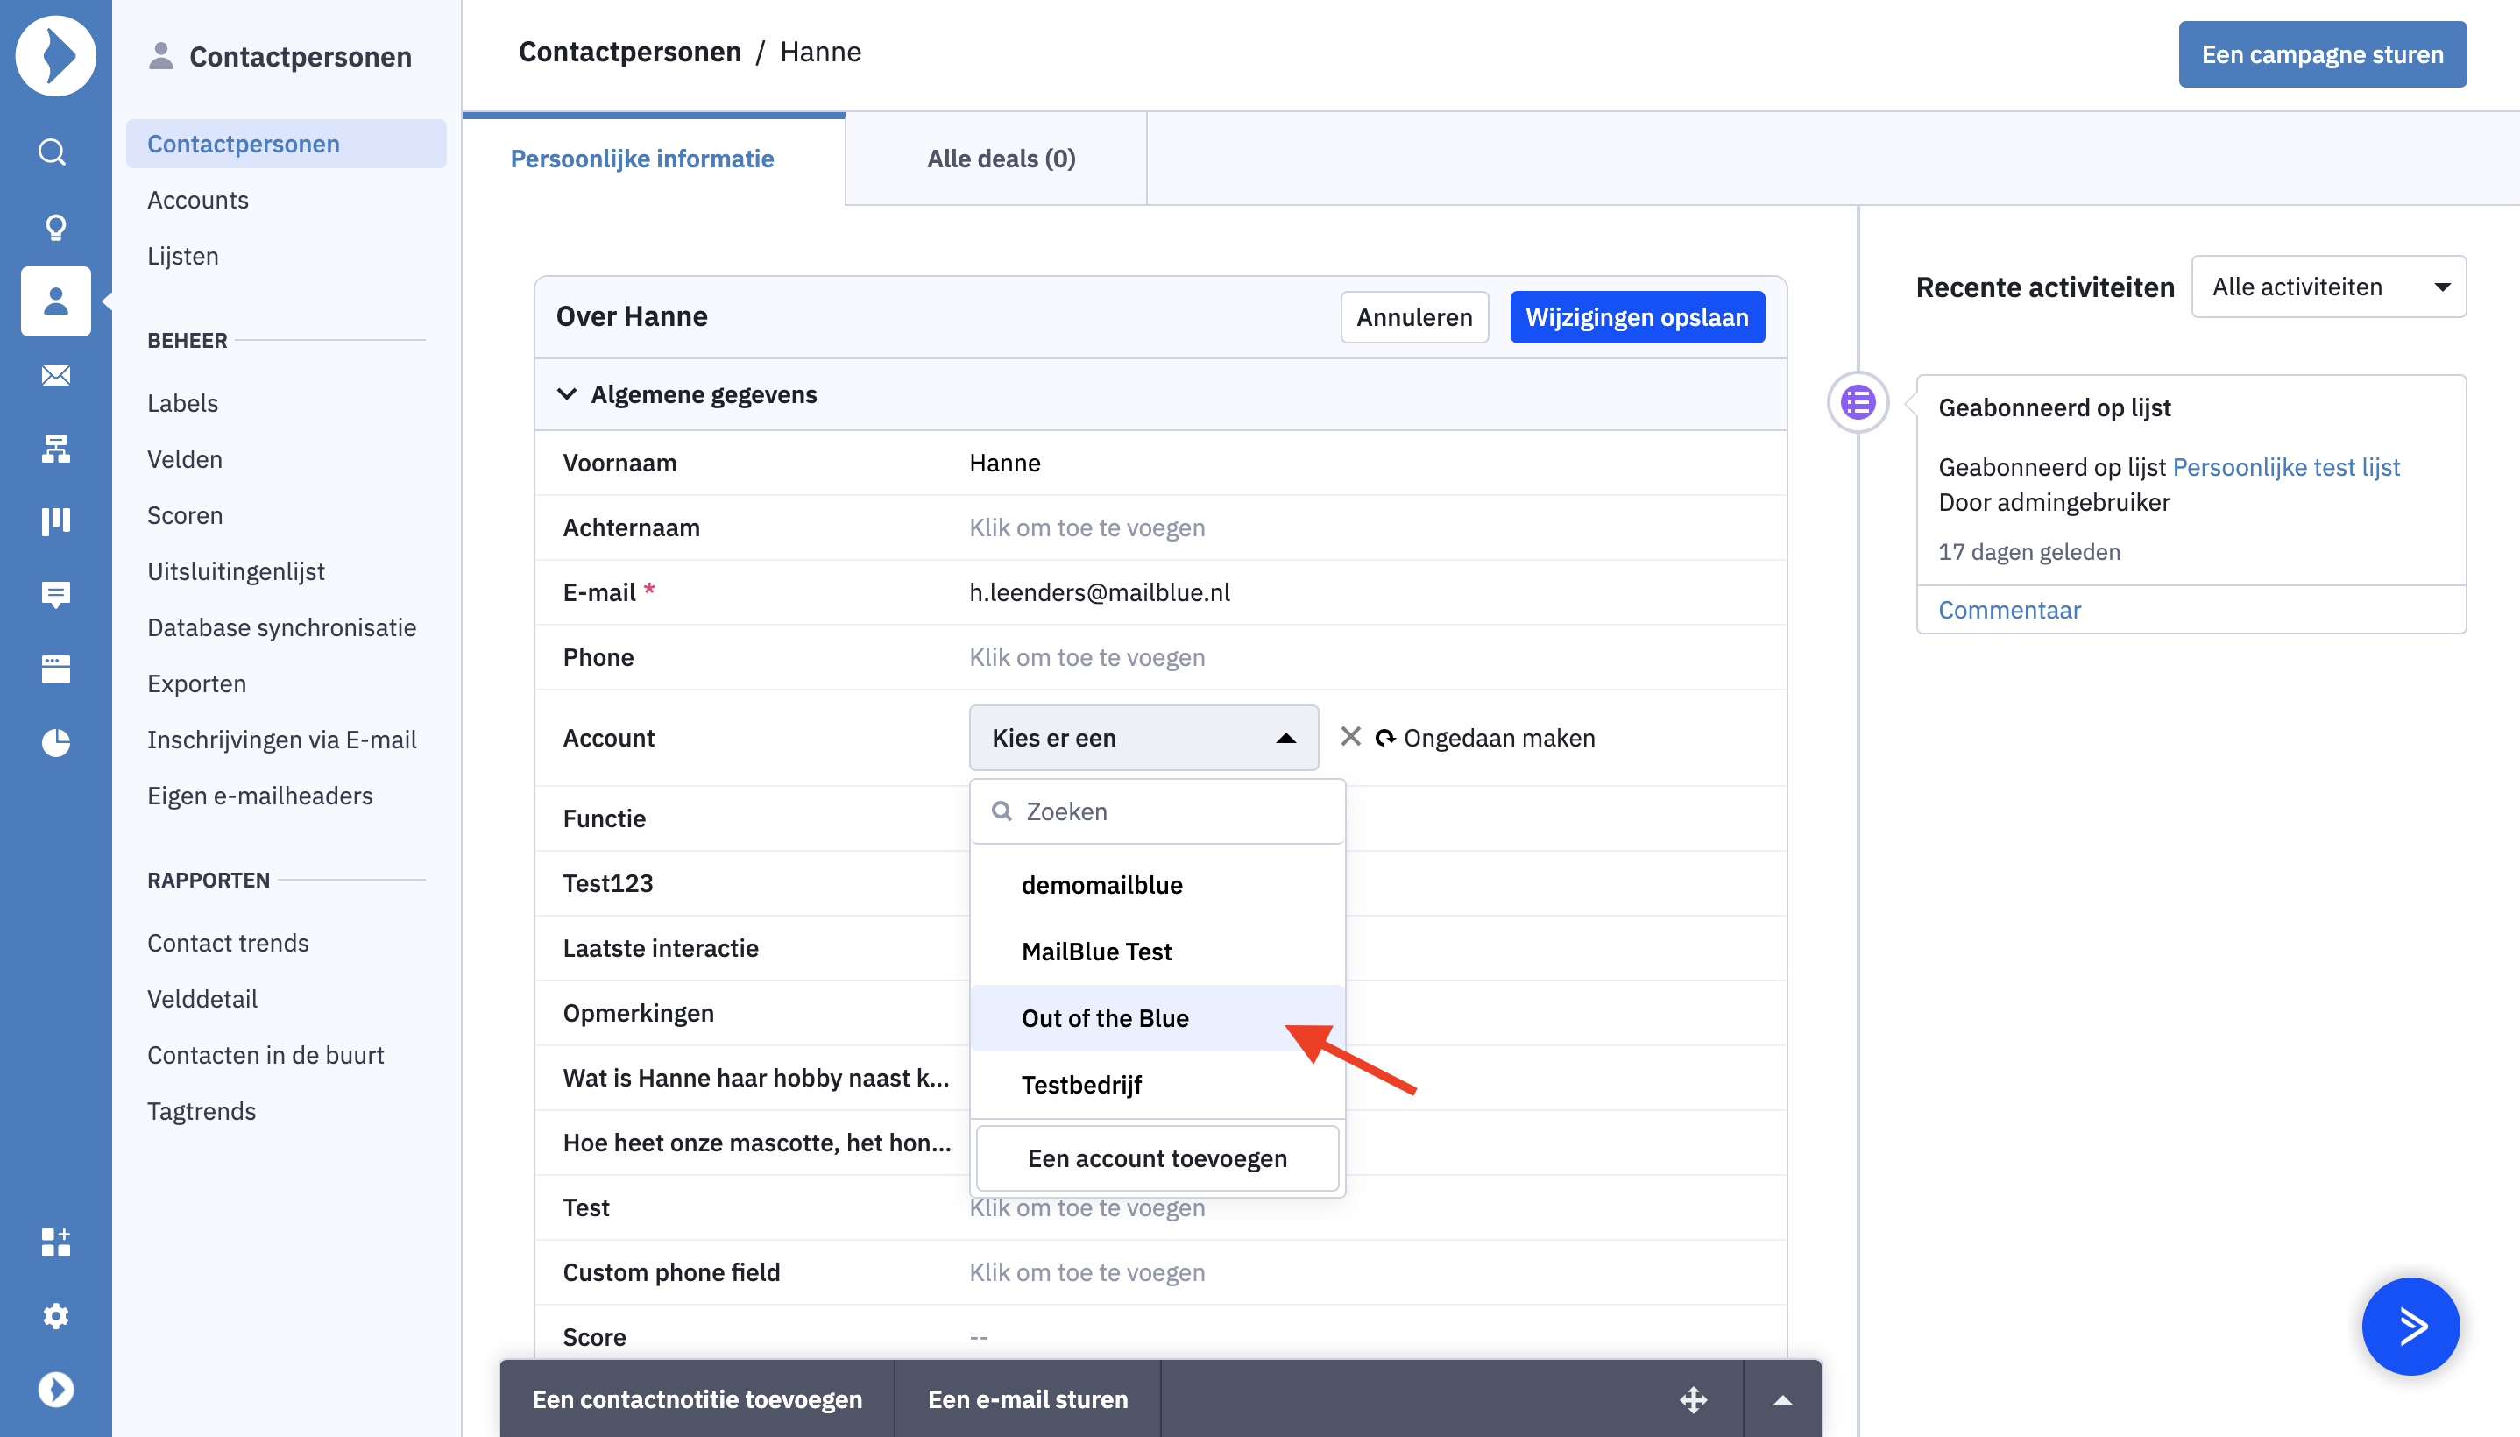The height and width of the screenshot is (1437, 2520).
Task: Open Database synchronisatie in sidebar
Action: tap(281, 627)
